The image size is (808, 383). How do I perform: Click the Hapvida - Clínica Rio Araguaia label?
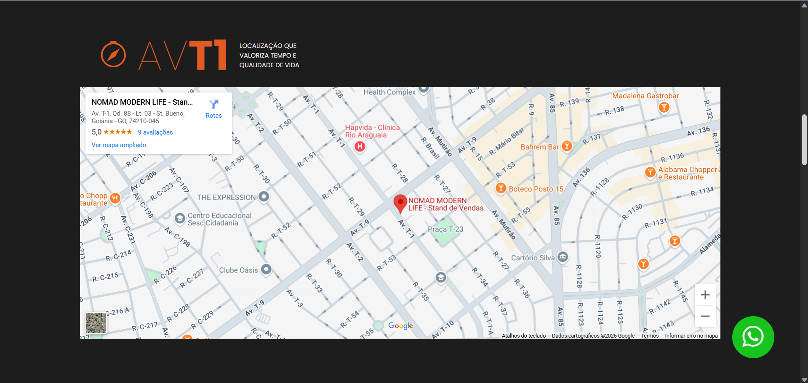372,131
